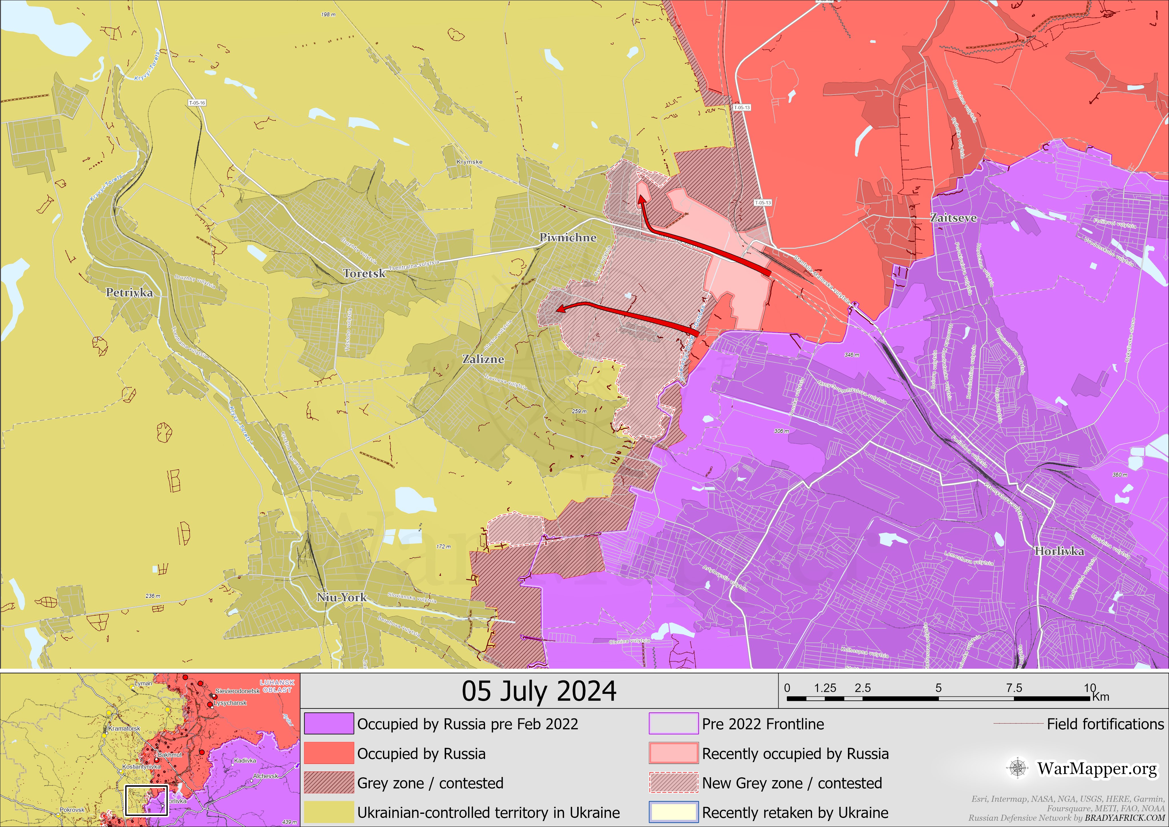Click the WarMapper compass logo icon
The image size is (1169, 827).
coord(1017,768)
